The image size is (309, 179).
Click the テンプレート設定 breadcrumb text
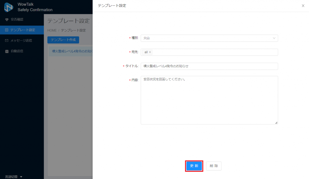point(73,30)
